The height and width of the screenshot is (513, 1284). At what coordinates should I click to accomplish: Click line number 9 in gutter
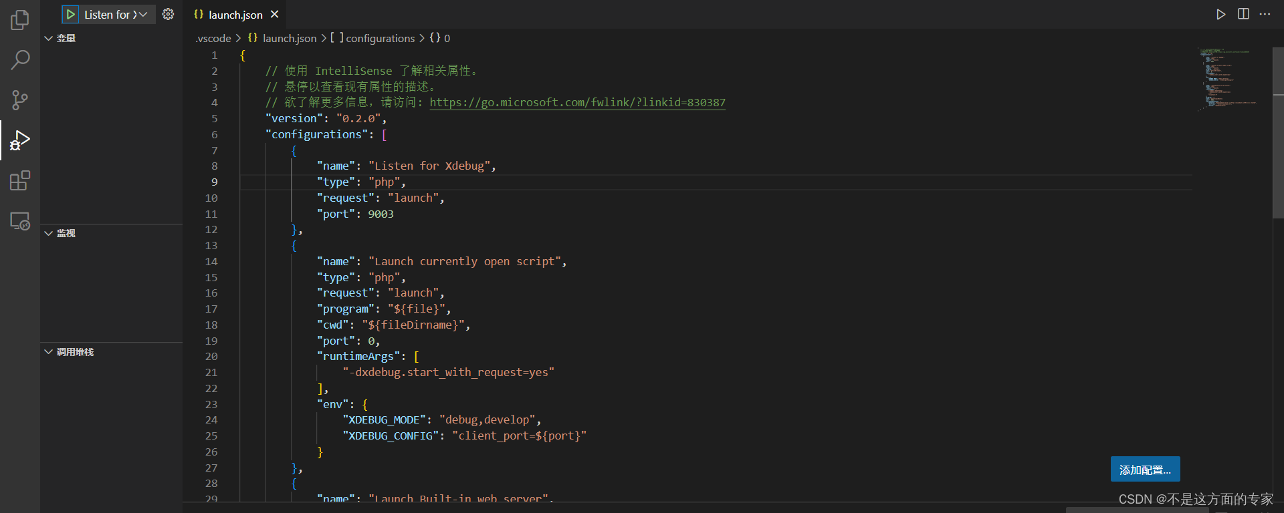click(214, 182)
